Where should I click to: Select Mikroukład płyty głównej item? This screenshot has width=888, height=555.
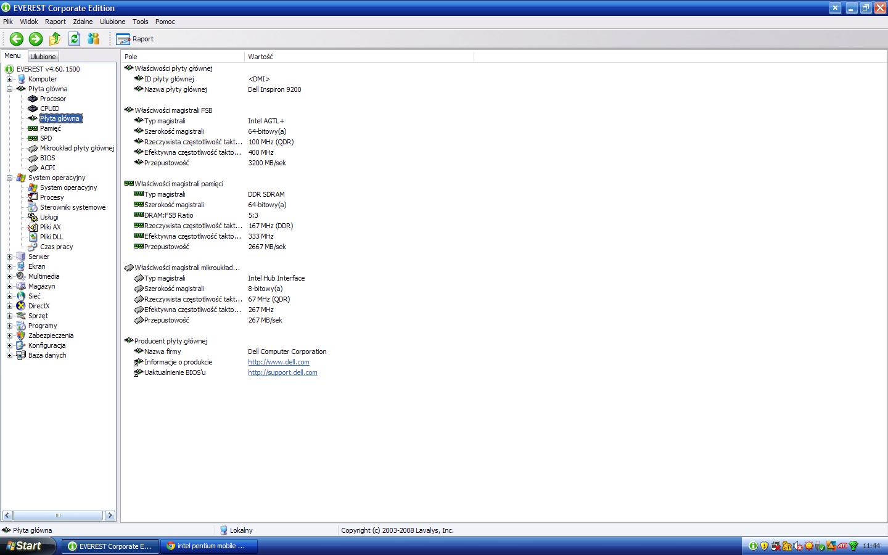pos(77,148)
